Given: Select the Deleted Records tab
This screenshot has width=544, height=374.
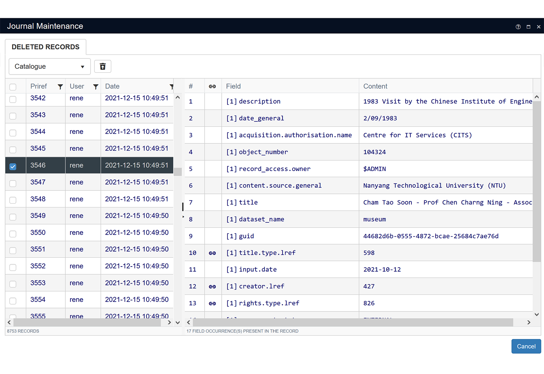Looking at the screenshot, I should (46, 47).
